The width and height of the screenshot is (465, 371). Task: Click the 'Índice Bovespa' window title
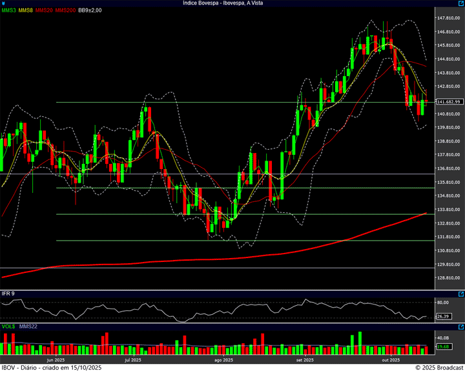coord(232,3)
